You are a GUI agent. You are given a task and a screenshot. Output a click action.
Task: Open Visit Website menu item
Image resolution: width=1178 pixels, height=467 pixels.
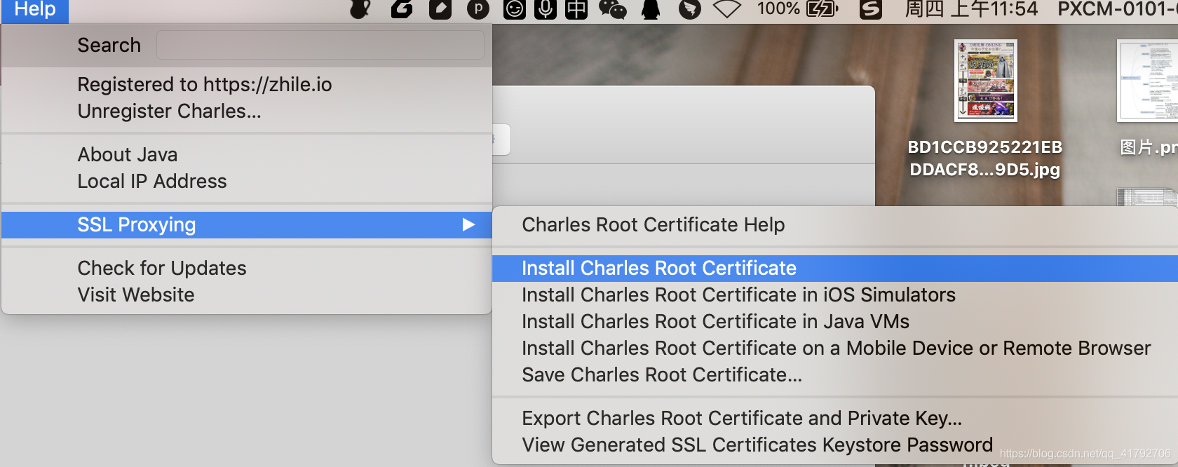(136, 295)
